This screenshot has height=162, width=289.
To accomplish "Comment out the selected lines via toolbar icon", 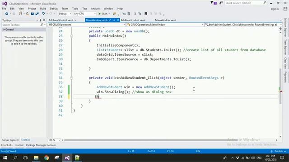I will [x=135, y=14].
